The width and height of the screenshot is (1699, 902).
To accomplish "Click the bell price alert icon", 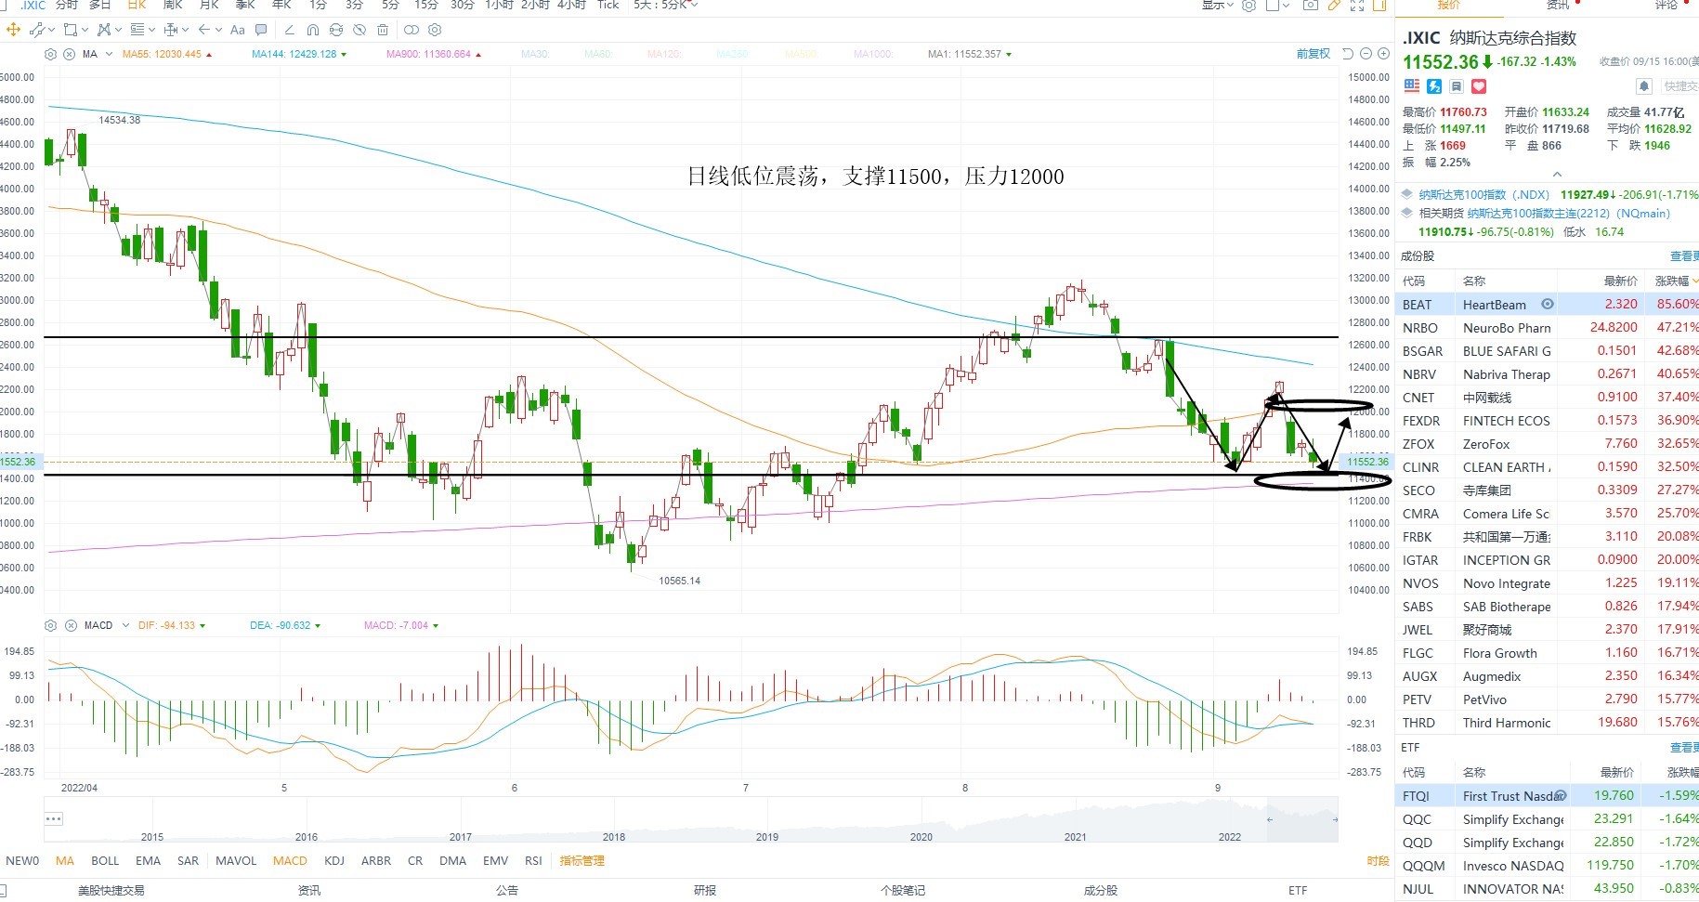I will (1643, 86).
